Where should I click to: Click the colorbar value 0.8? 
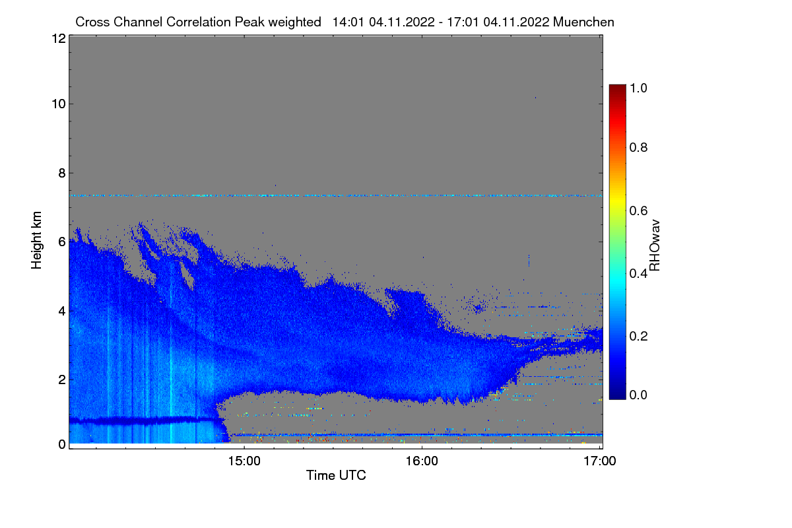pyautogui.click(x=639, y=147)
